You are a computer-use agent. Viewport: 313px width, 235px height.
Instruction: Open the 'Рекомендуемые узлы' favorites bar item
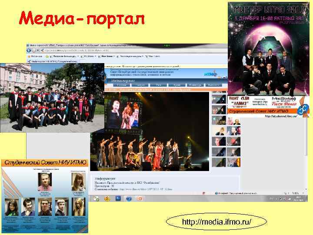[130, 57]
